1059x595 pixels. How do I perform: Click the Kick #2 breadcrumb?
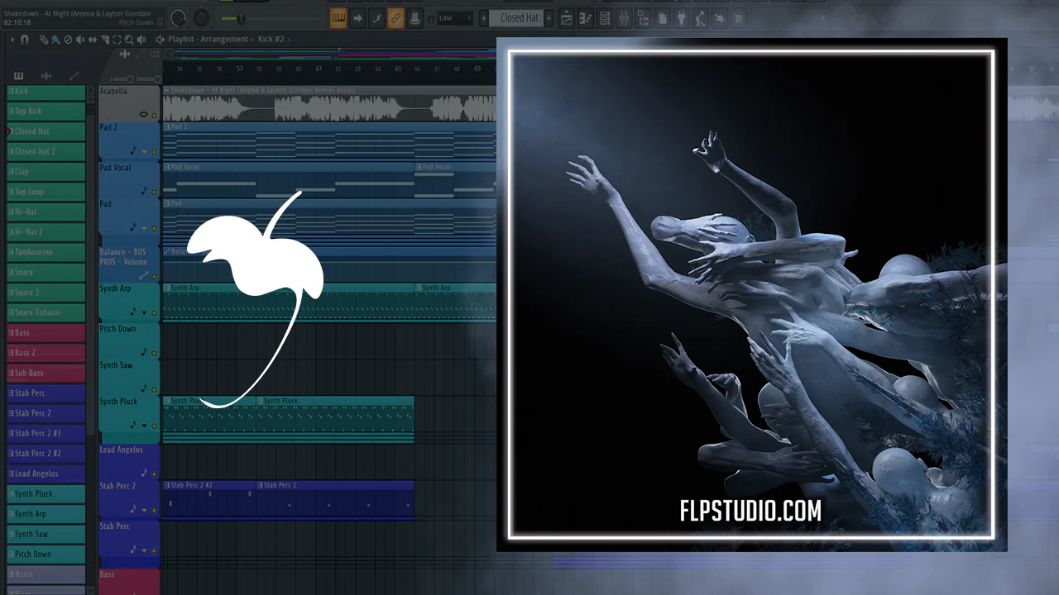tap(271, 39)
